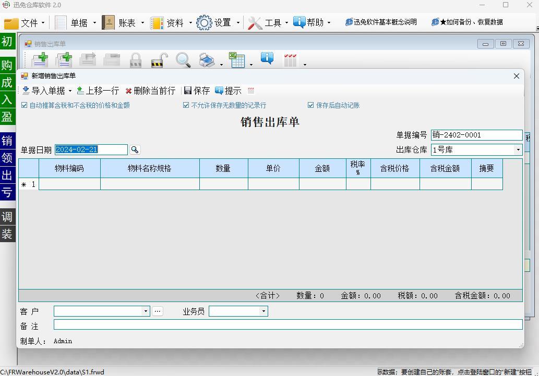Toggle 保存后自动记账 checkbox
The width and height of the screenshot is (539, 376).
click(x=311, y=105)
